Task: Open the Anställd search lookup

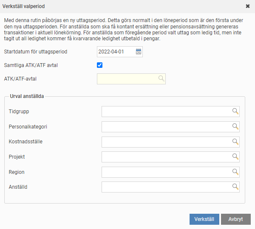Action: pyautogui.click(x=235, y=187)
